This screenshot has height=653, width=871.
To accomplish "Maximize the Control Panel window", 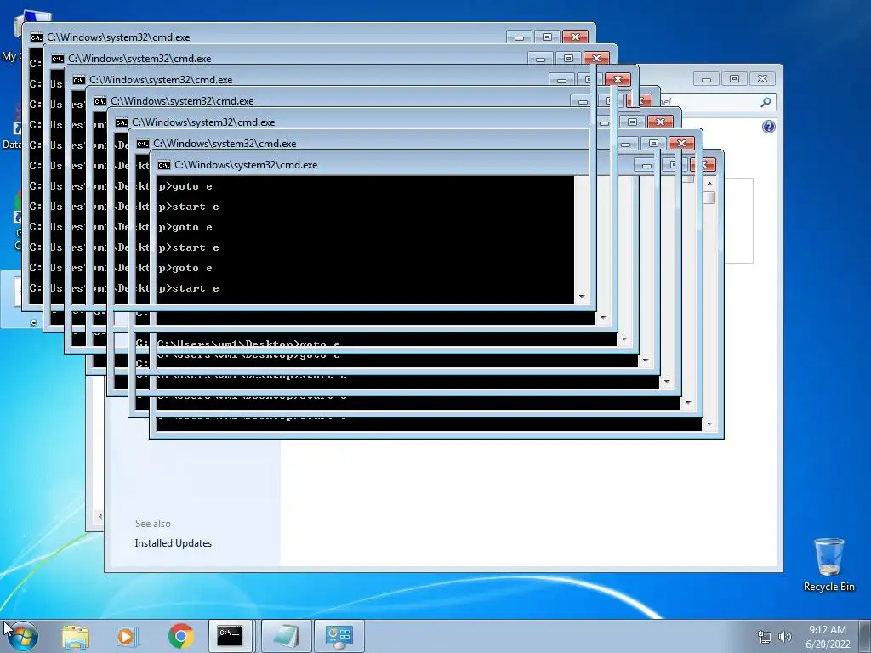I will [x=734, y=79].
